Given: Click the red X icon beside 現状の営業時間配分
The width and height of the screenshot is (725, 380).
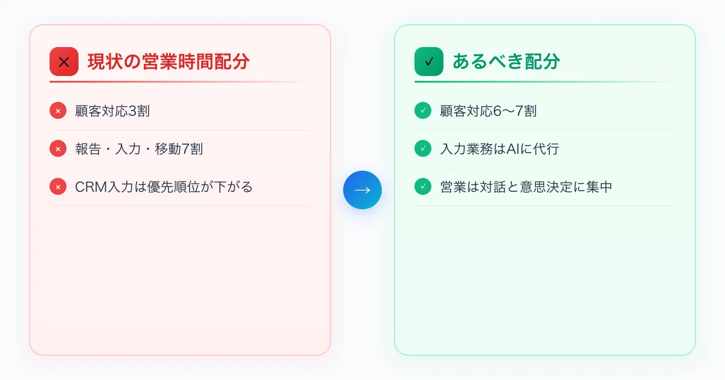Looking at the screenshot, I should click(x=64, y=62).
